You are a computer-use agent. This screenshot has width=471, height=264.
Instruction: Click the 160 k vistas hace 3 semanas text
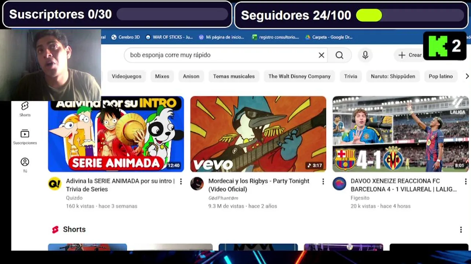tap(102, 206)
